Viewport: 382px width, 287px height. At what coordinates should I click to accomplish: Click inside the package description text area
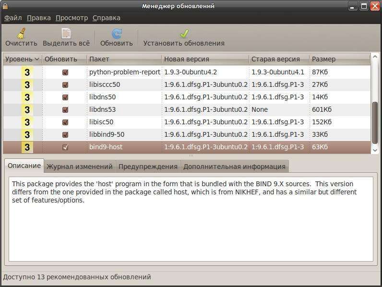[x=191, y=219]
